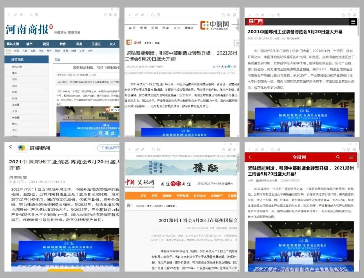
Task: Click 下载APP button on 顶端新闻 page
Action: (108, 148)
